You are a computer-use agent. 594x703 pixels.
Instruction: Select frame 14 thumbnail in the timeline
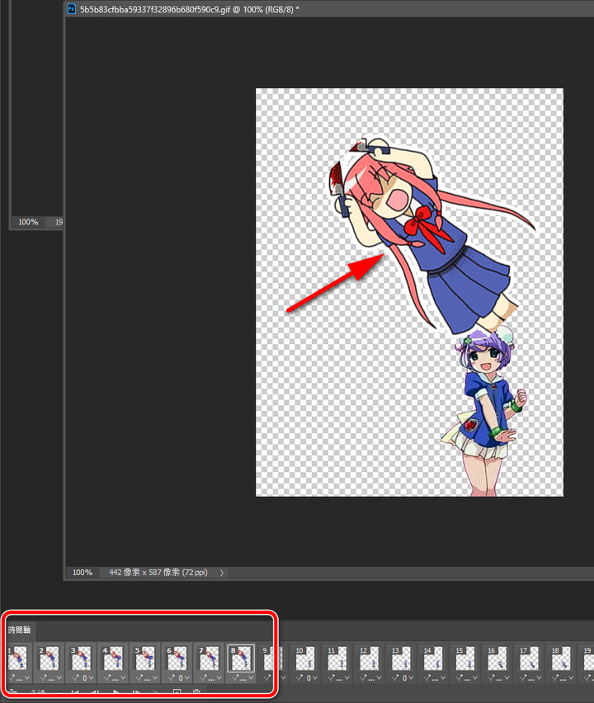[433, 658]
